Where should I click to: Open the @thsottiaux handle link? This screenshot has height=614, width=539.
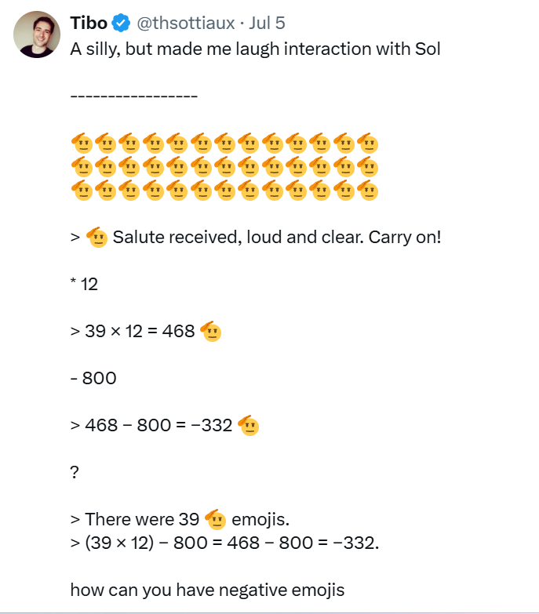click(x=186, y=23)
